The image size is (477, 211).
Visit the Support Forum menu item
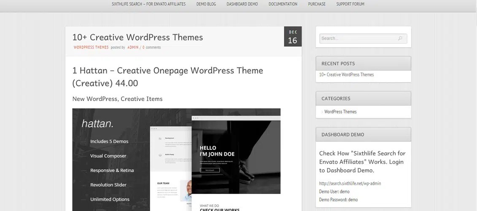350,4
